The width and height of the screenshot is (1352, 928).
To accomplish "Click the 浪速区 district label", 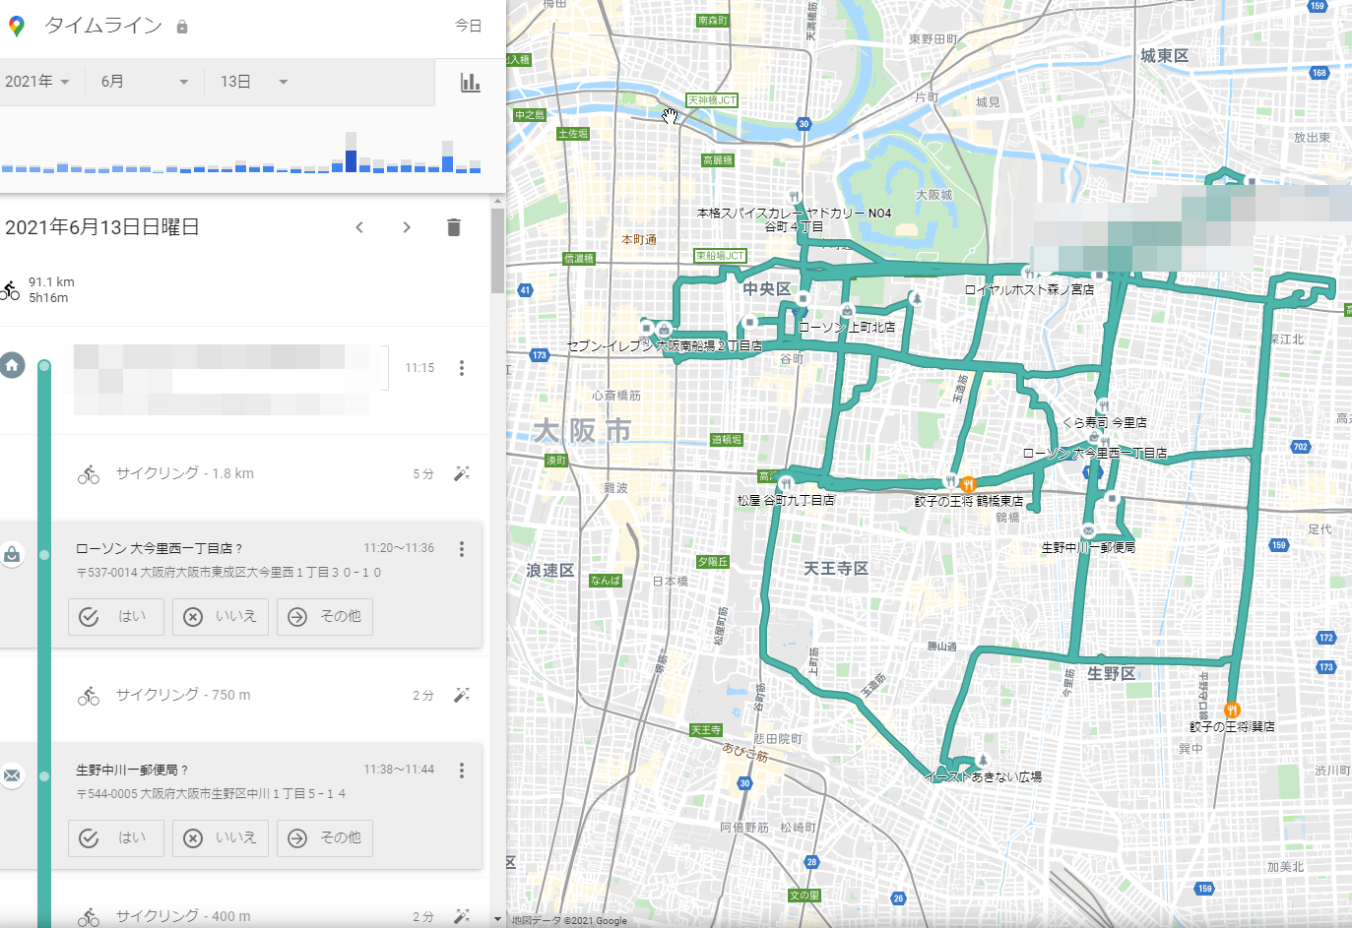I will [x=550, y=570].
